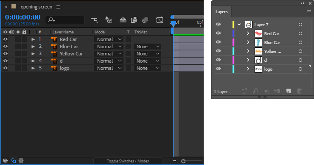This screenshot has width=314, height=165.
Task: Toggle Red Car visibility in Layers panel
Action: pyautogui.click(x=218, y=33)
